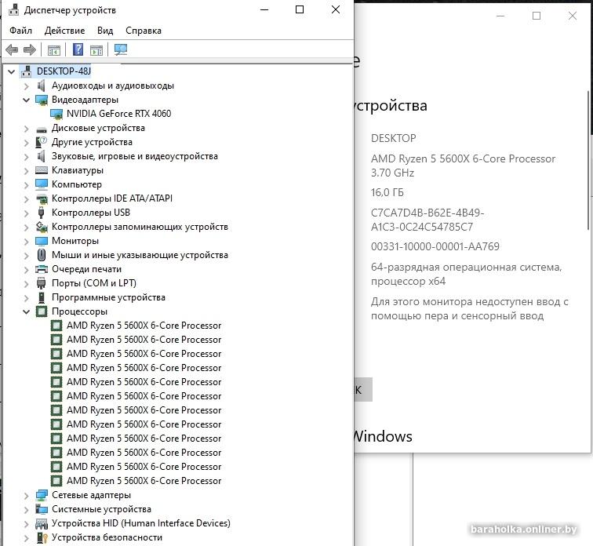
Task: Click the Мониторы category icon
Action: click(x=42, y=242)
